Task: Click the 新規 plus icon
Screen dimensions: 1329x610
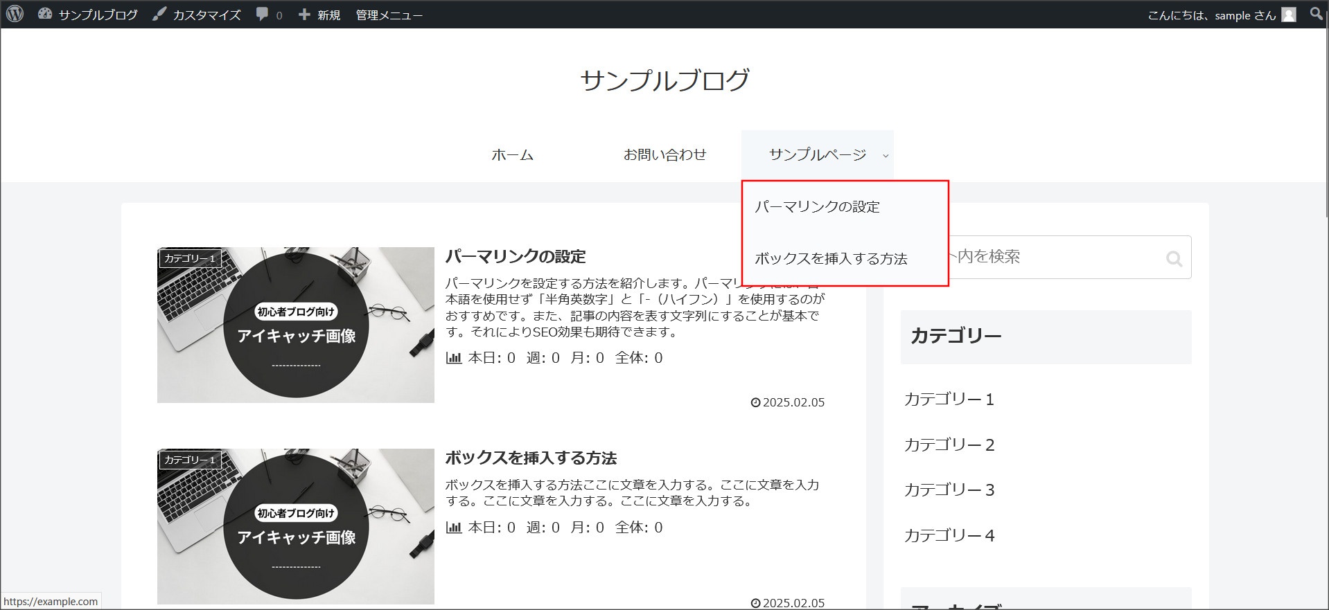Action: 304,15
